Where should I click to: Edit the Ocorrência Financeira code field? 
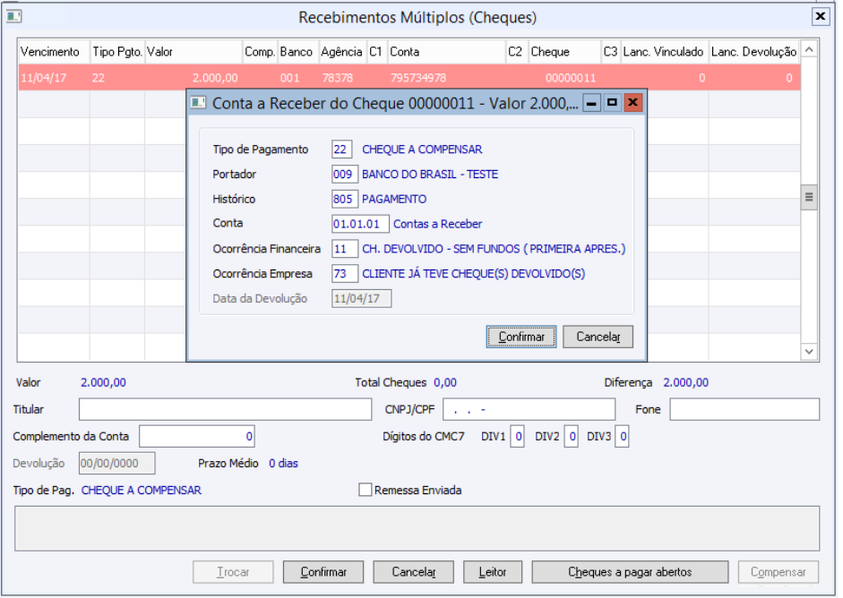point(345,249)
